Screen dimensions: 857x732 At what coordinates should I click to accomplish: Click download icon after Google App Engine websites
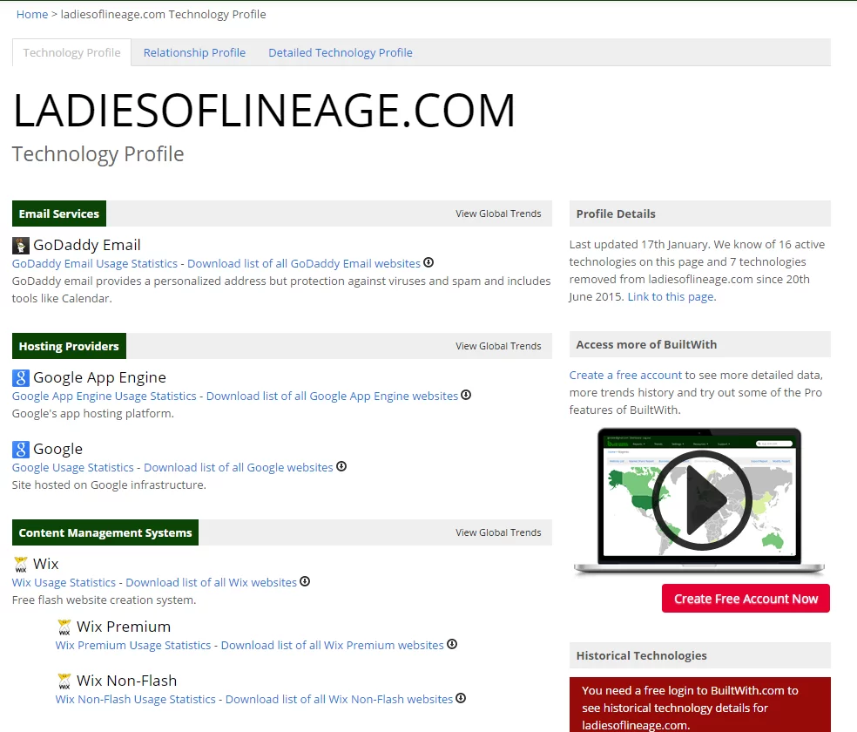click(466, 395)
